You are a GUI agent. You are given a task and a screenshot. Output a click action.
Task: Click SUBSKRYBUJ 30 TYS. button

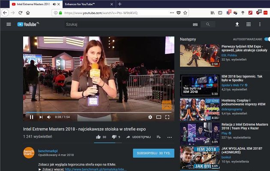click(153, 153)
